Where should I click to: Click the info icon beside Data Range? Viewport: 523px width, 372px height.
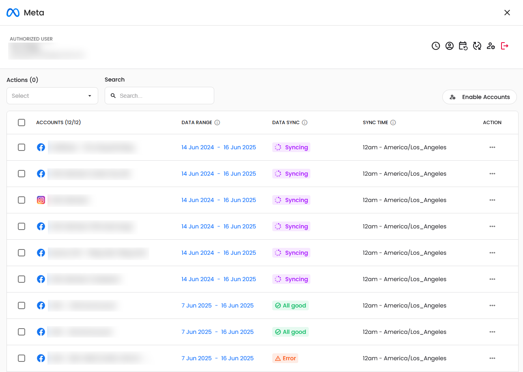point(217,123)
